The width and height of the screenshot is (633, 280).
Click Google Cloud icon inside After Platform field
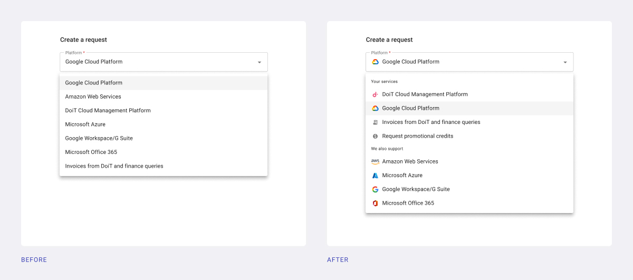pos(375,62)
